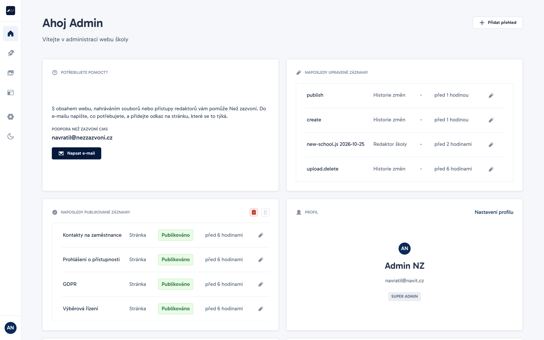This screenshot has width=544, height=340.
Task: Delete the recently published records widget
Action: coord(254,212)
